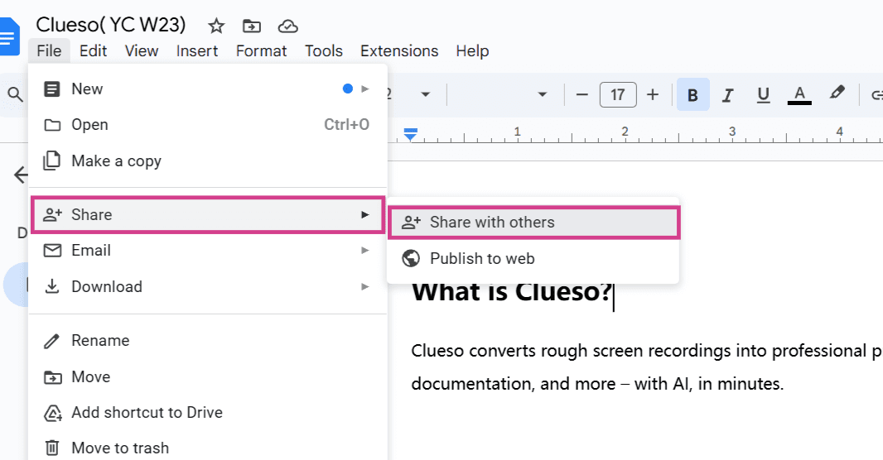Select Email in the File menu

208,250
